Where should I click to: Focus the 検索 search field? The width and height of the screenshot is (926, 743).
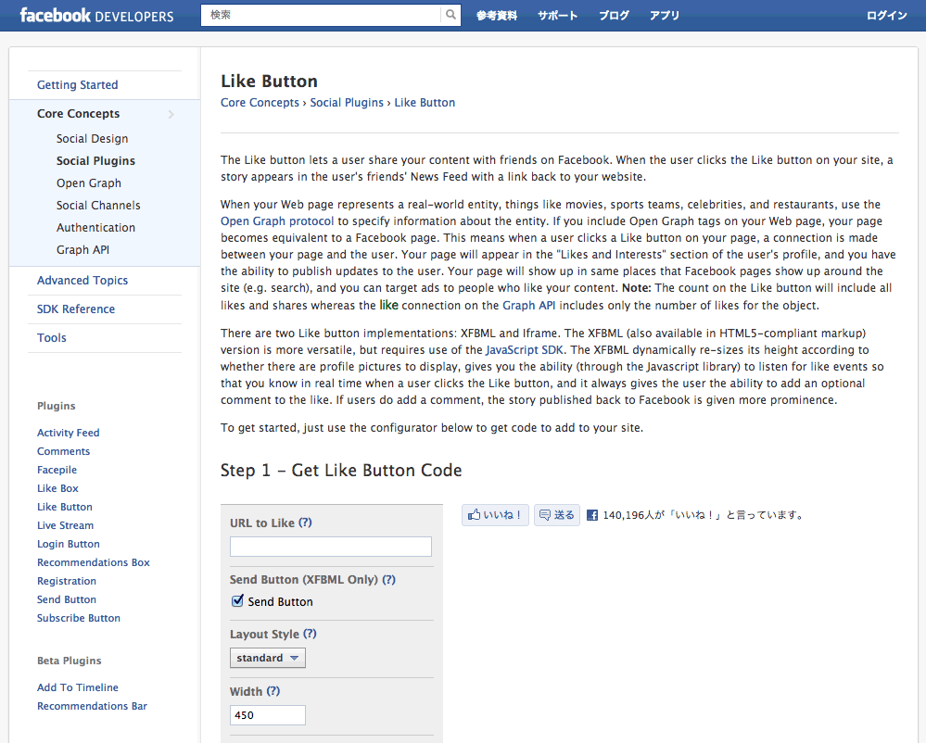[322, 15]
